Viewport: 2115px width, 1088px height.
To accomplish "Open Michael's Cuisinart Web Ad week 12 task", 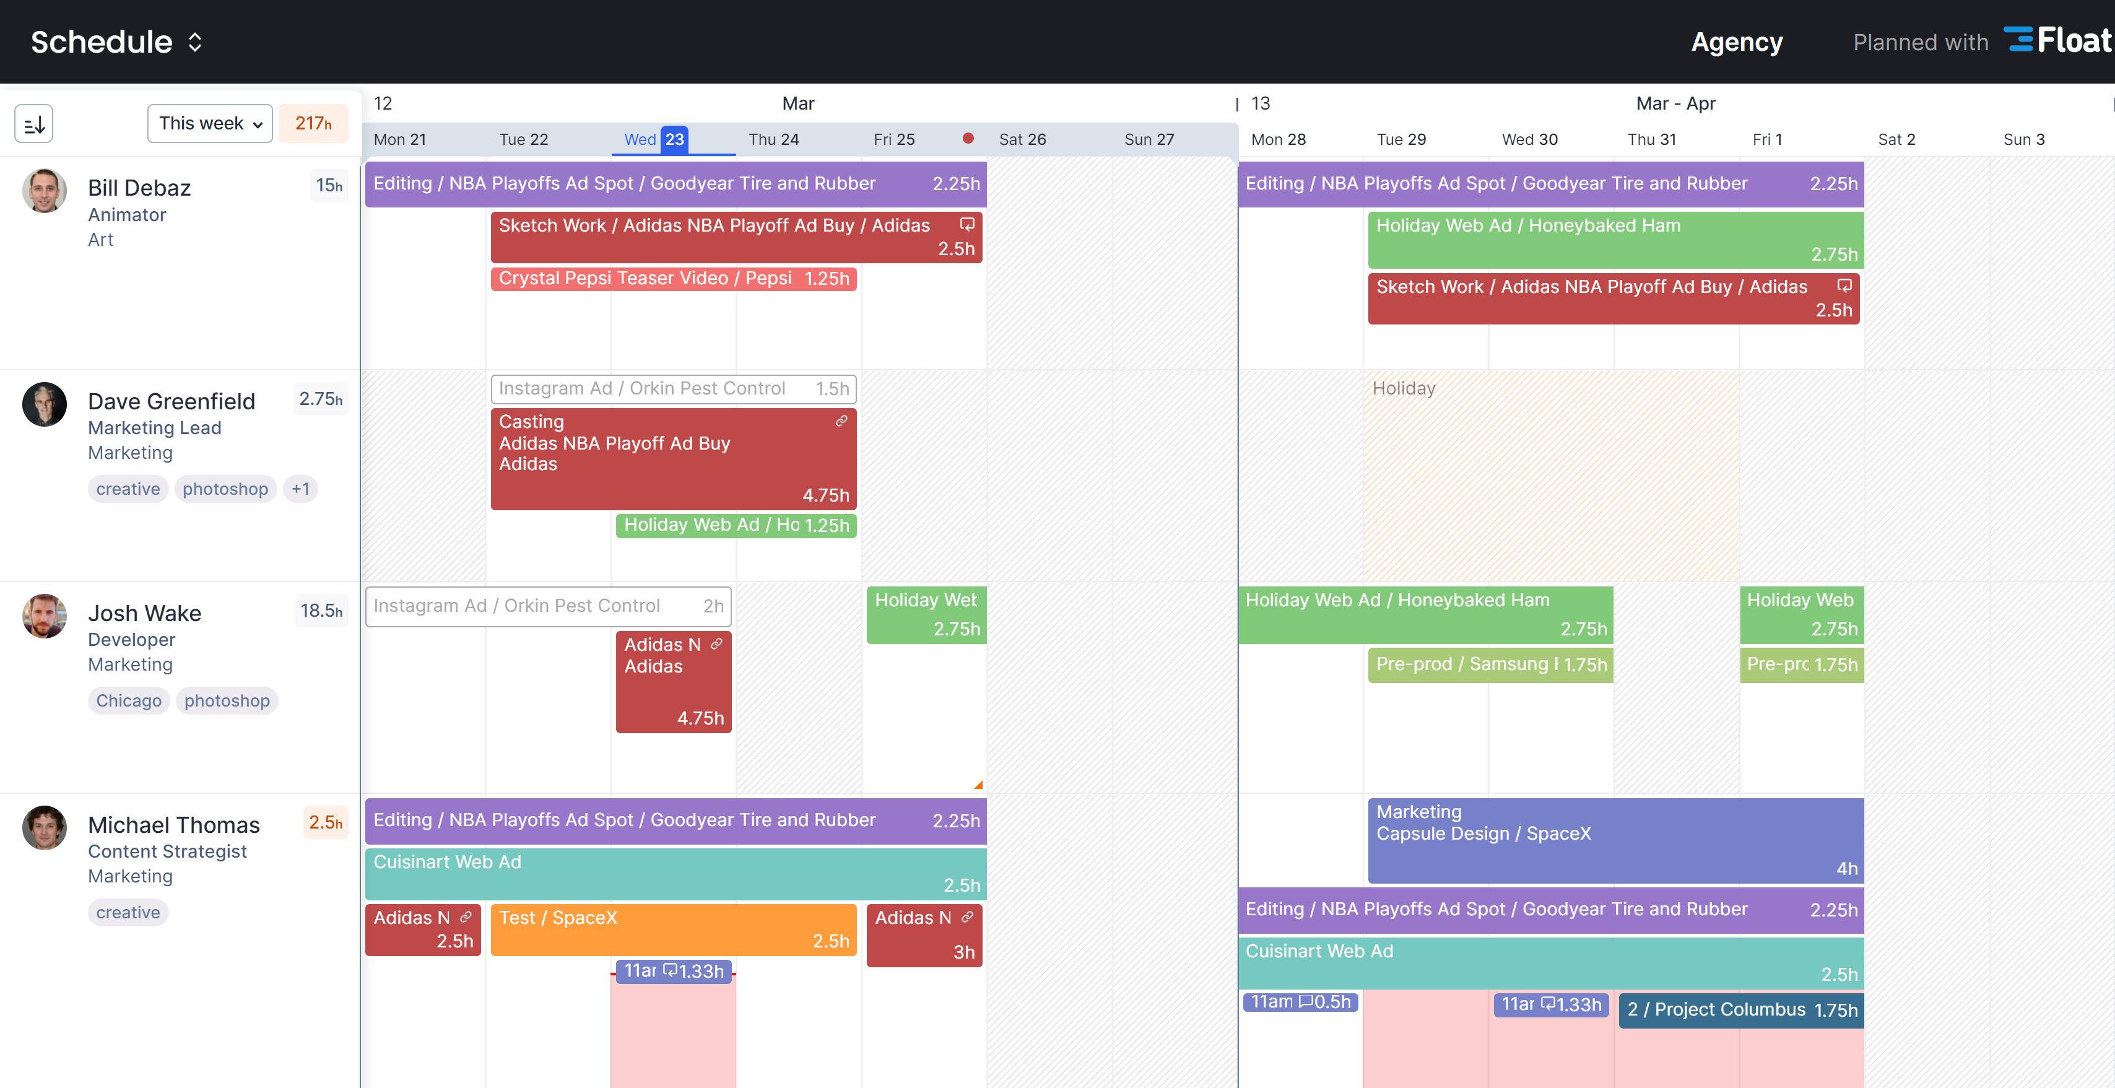I will [675, 873].
